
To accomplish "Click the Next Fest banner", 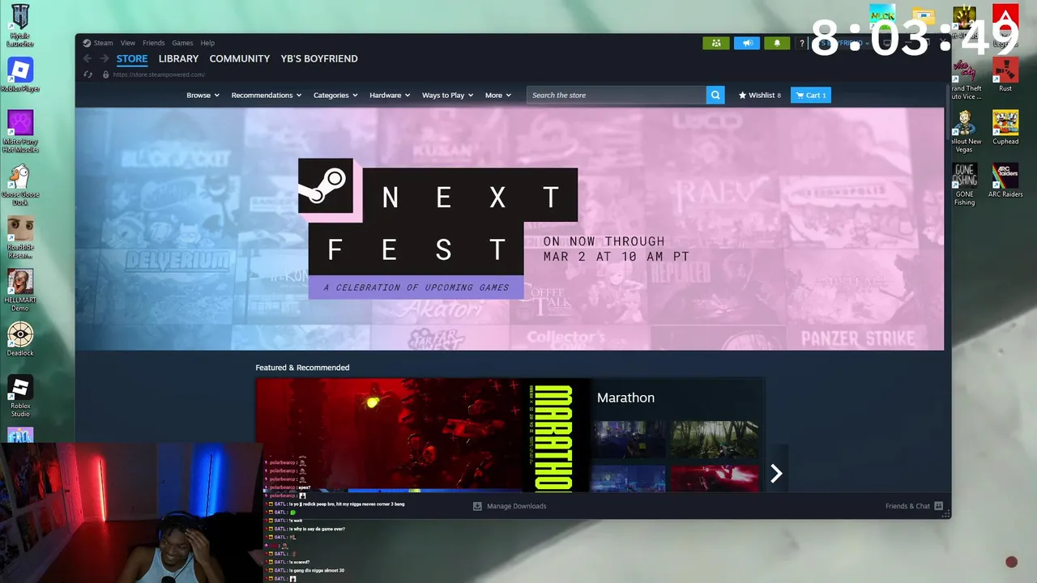I will tap(510, 229).
